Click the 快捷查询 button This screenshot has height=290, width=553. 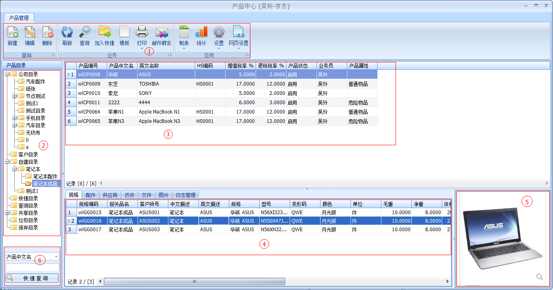32,278
